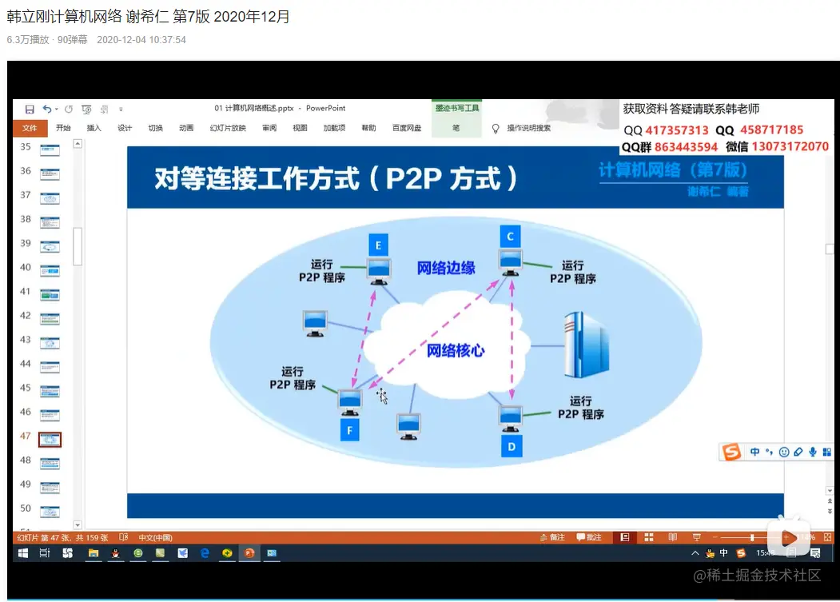Select slide 36 thumbnail

(x=50, y=174)
